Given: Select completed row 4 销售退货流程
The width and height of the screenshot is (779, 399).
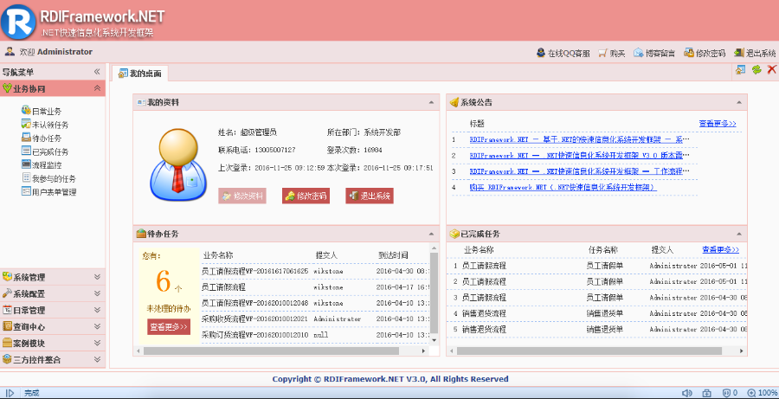Looking at the screenshot, I should pyautogui.click(x=597, y=313).
